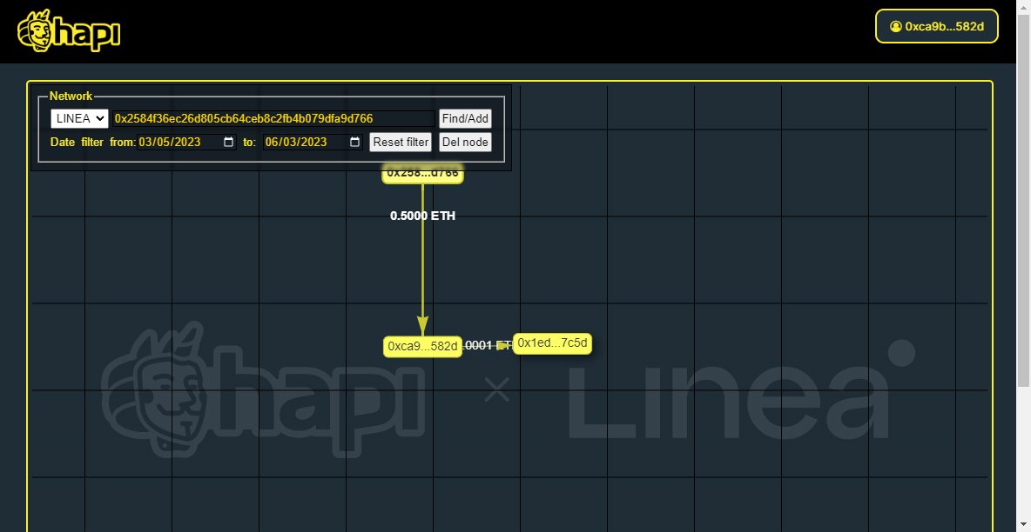Click the Network legend label
Image resolution: width=1031 pixels, height=532 pixels.
pyautogui.click(x=71, y=96)
